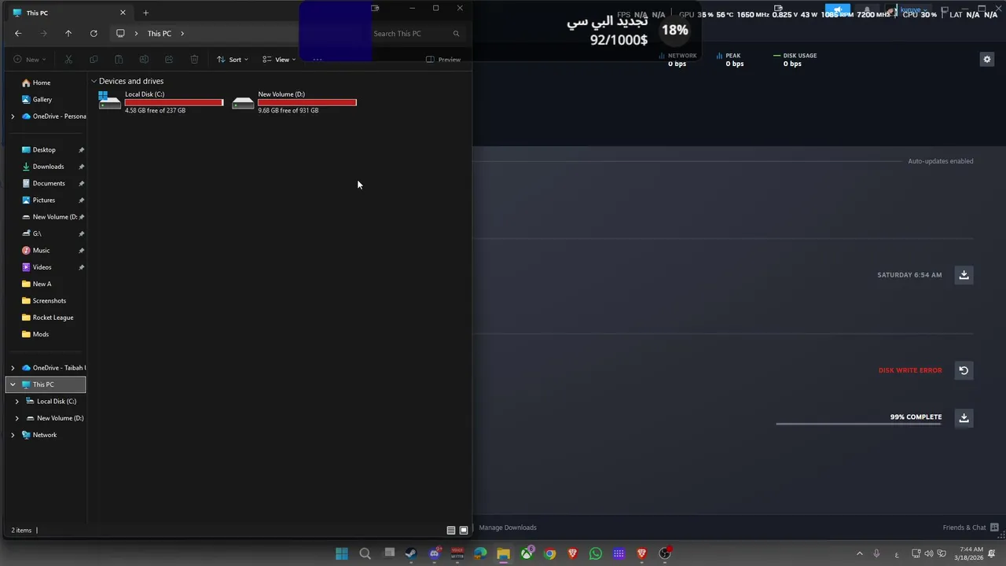Screen dimensions: 1006x566
Task: Refresh the This PC view
Action: [94, 33]
